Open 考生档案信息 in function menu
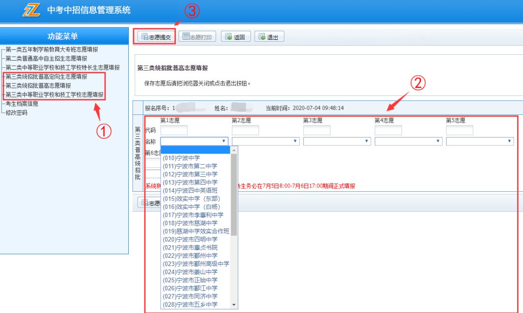Viewport: 523px width, 313px height. (22, 103)
